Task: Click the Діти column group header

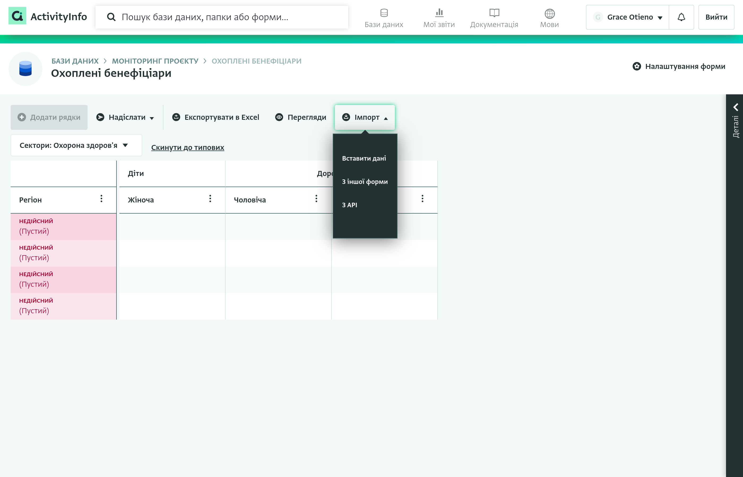Action: 172,174
